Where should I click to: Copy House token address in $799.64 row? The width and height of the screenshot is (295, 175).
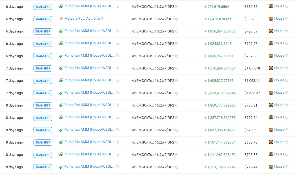287,118
